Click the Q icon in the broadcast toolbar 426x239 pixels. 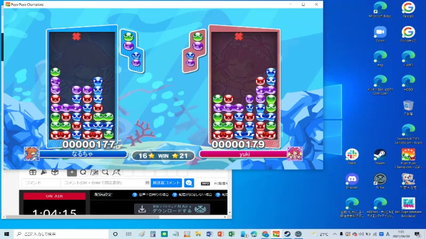[x=83, y=172]
